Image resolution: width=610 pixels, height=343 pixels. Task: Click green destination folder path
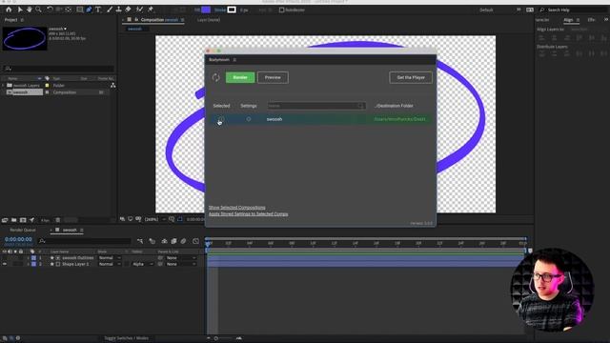399,119
